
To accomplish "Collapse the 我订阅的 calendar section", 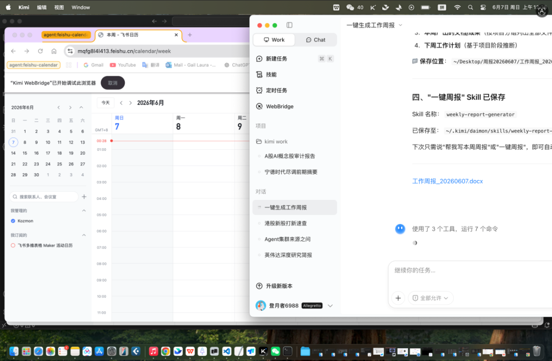I will click(84, 235).
